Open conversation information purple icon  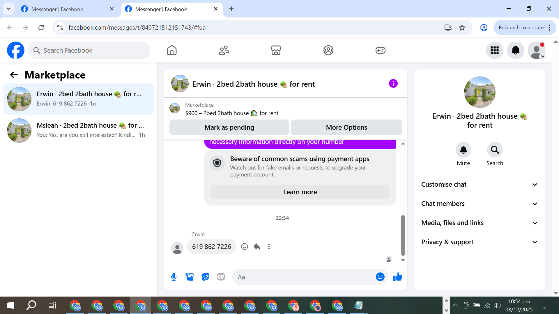393,84
